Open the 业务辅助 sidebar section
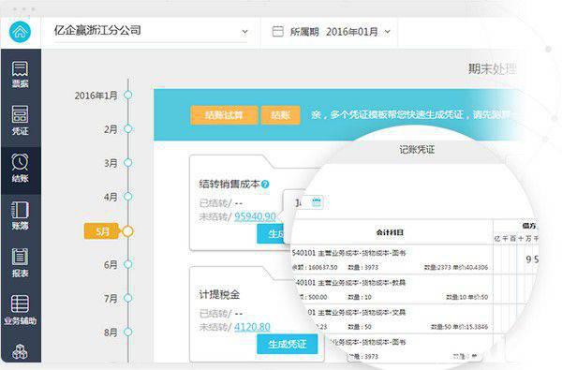Viewport: 562px width, 370px height. coord(20,310)
